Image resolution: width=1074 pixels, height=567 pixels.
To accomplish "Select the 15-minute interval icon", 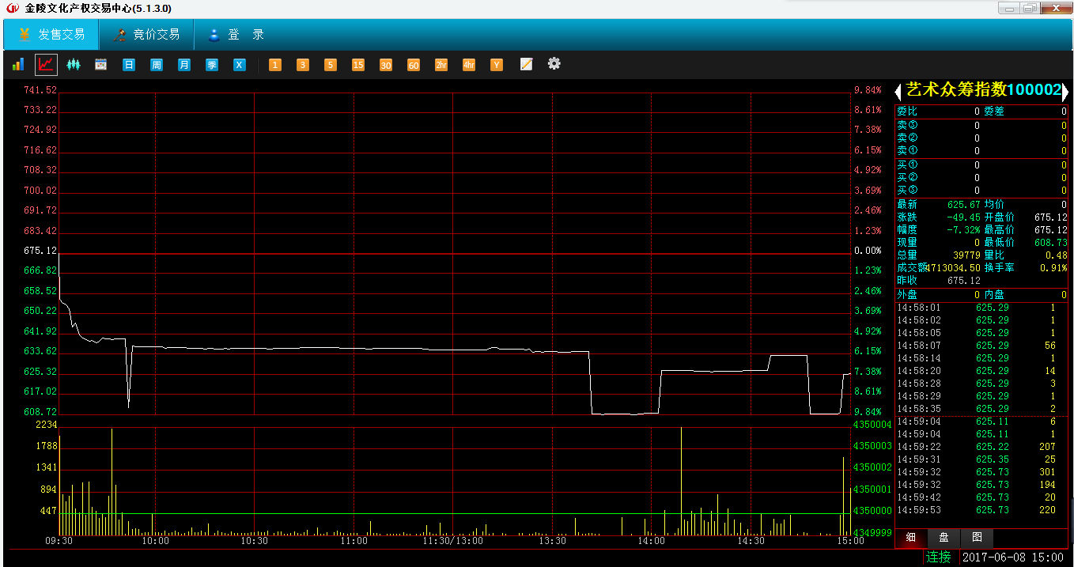I will [358, 65].
